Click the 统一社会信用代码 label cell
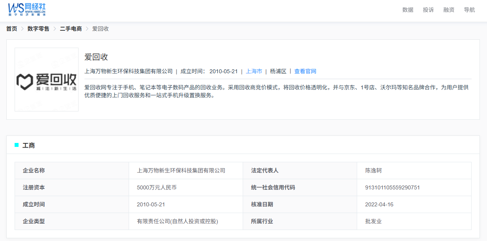The height and width of the screenshot is (241, 487). tap(300, 187)
